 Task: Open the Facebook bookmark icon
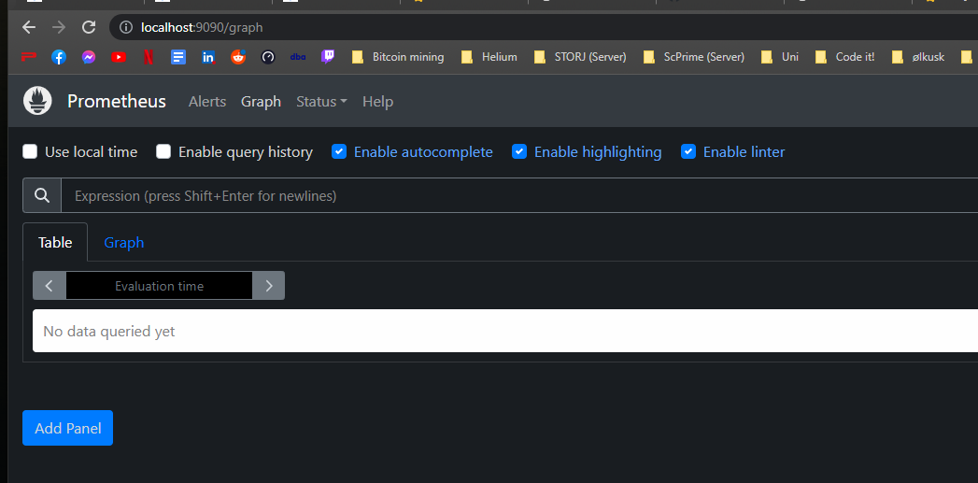59,57
